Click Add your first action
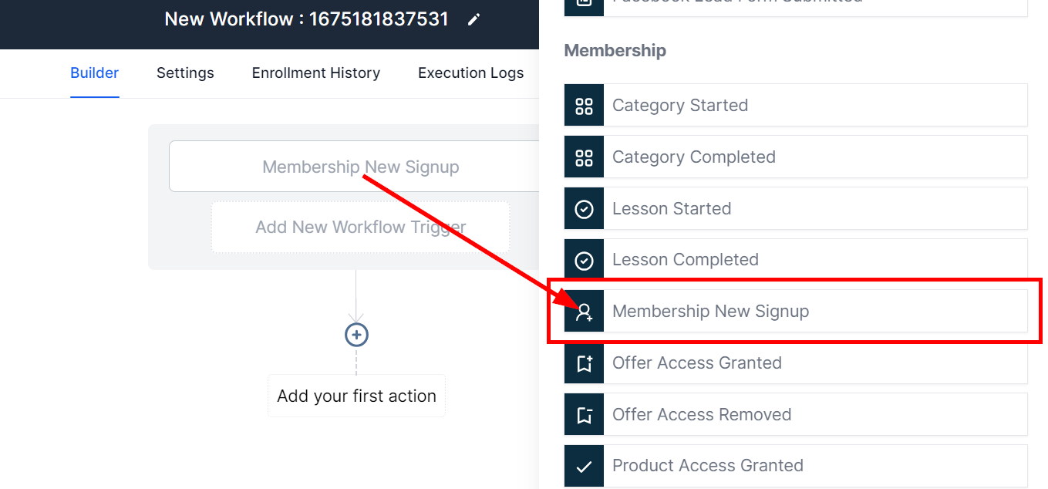This screenshot has width=1048, height=489. (356, 396)
